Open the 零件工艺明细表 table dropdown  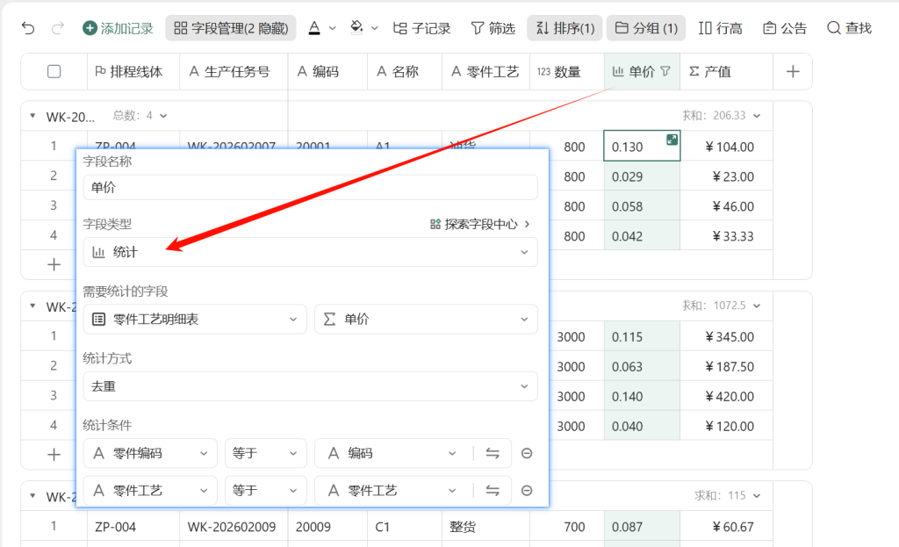click(195, 320)
